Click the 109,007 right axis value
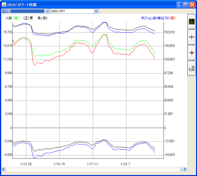 (x=170, y=60)
